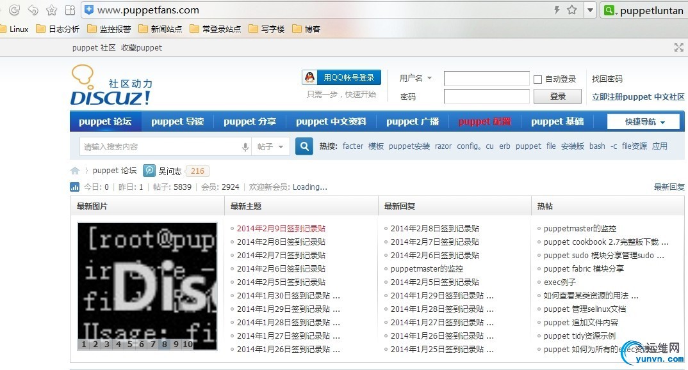Click 立即注册puppet 中文社区 link
Viewport: 688px width, 370px height.
(638, 96)
